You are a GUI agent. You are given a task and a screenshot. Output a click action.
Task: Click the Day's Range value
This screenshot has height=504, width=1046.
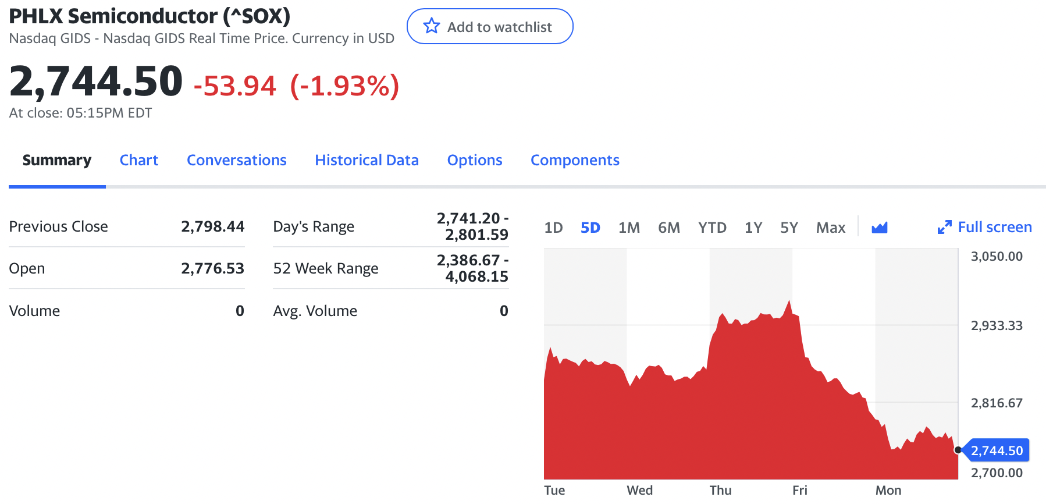[472, 226]
